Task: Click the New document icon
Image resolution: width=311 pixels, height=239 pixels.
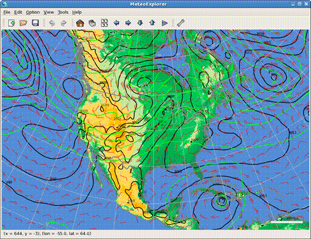Action: pyautogui.click(x=12, y=23)
